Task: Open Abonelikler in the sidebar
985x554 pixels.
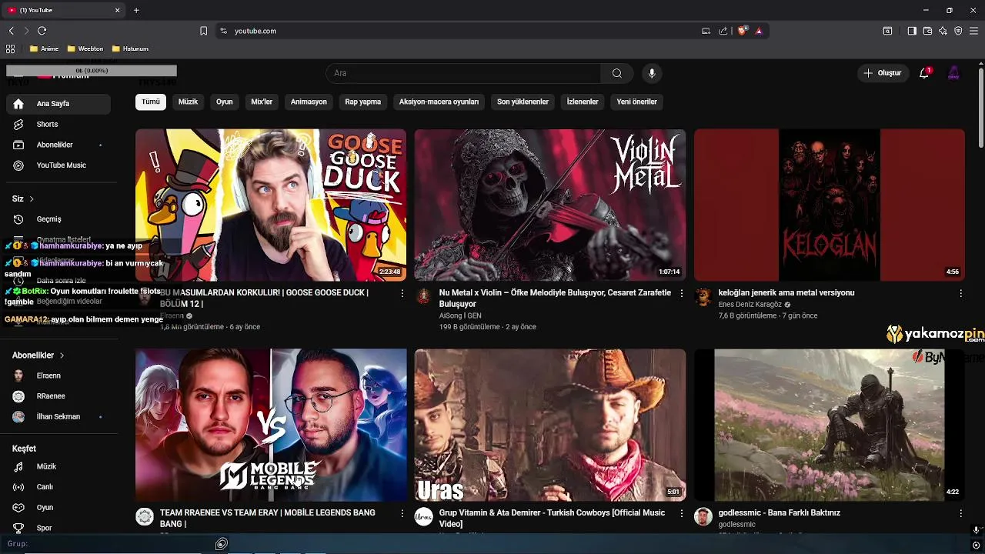Action: [58, 145]
